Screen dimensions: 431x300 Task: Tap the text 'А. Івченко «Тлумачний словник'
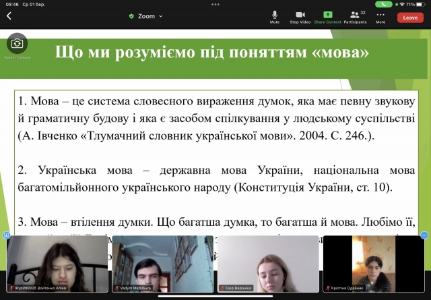(x=108, y=136)
